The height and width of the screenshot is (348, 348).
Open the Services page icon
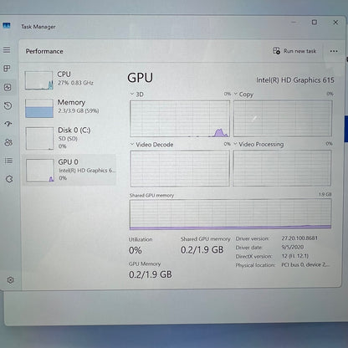coord(9,179)
